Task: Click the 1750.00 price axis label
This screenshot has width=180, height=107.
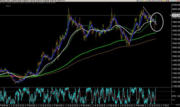Action: (x=176, y=35)
